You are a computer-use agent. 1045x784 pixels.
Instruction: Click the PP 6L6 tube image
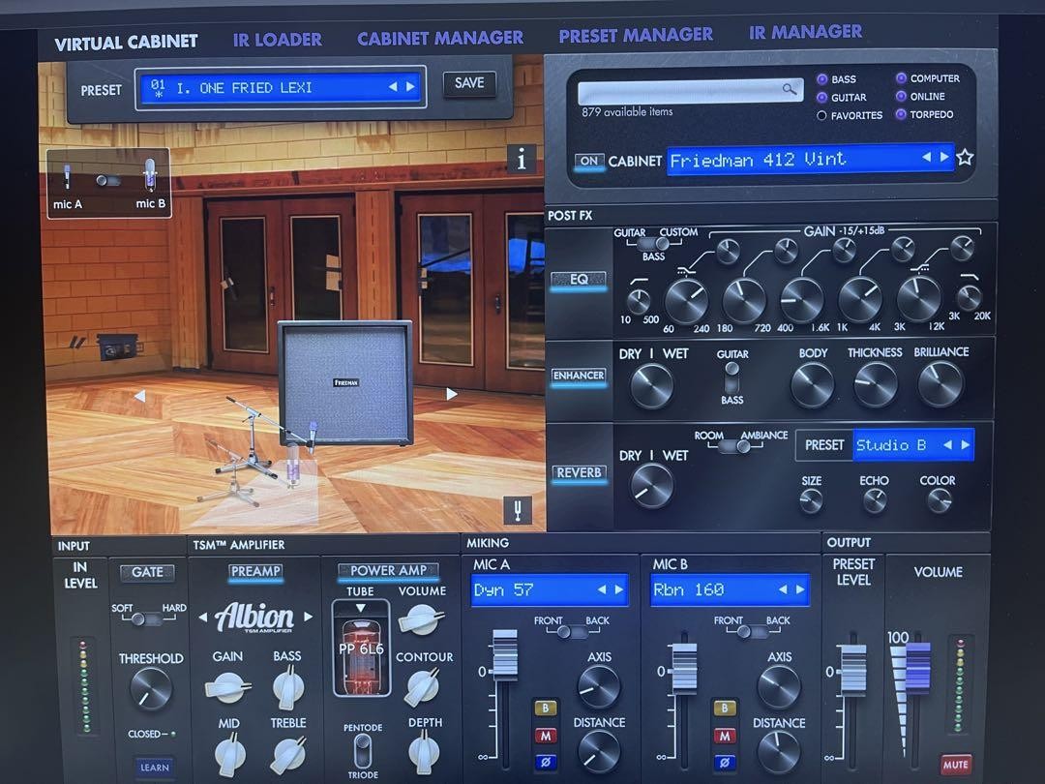tap(361, 648)
